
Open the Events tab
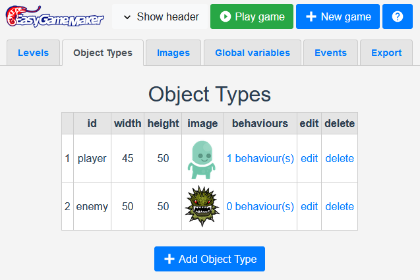pyautogui.click(x=330, y=53)
